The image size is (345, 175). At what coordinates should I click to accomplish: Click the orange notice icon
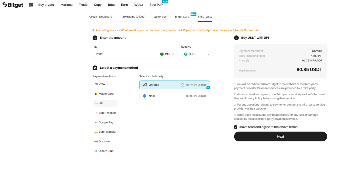94,30
